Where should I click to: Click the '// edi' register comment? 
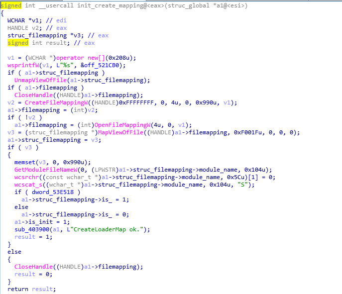point(56,20)
